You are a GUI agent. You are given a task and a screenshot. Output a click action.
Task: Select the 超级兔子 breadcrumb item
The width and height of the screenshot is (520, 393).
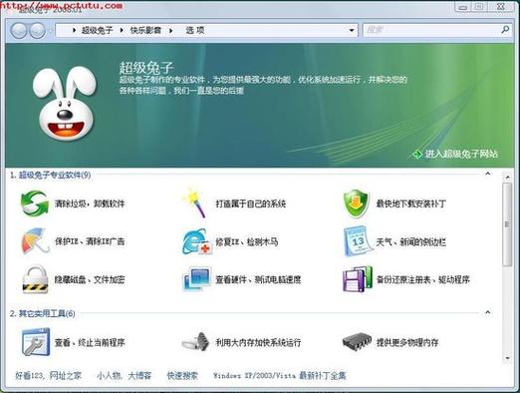coord(98,30)
